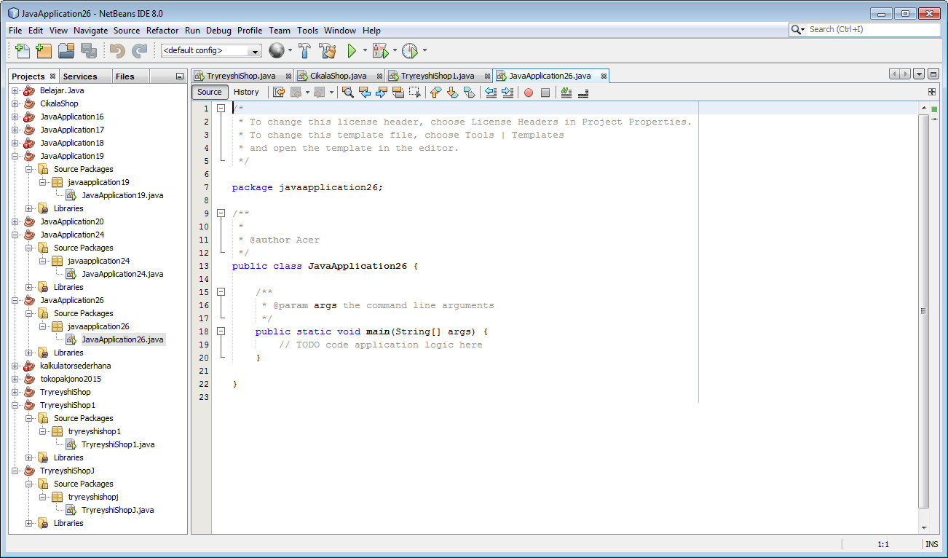Image resolution: width=948 pixels, height=558 pixels.
Task: Click the Next Bookmark icon
Action: [x=452, y=93]
